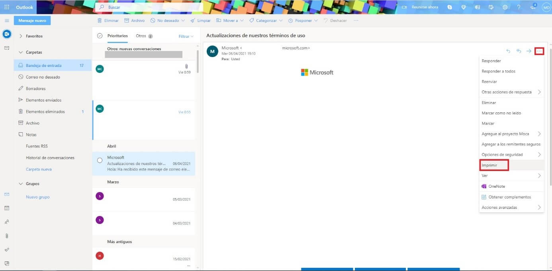This screenshot has width=552, height=271.
Task: Choose Marcar como no leído
Action: (x=511, y=113)
